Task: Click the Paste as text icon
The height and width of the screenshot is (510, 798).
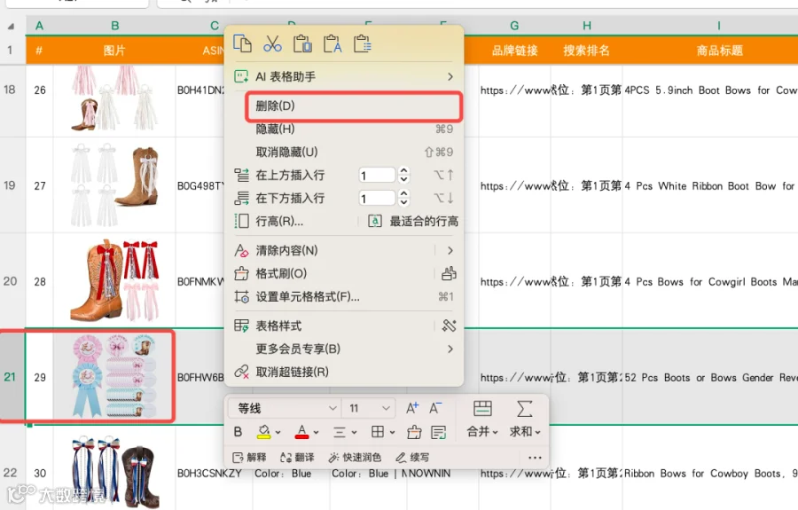Action: point(332,44)
